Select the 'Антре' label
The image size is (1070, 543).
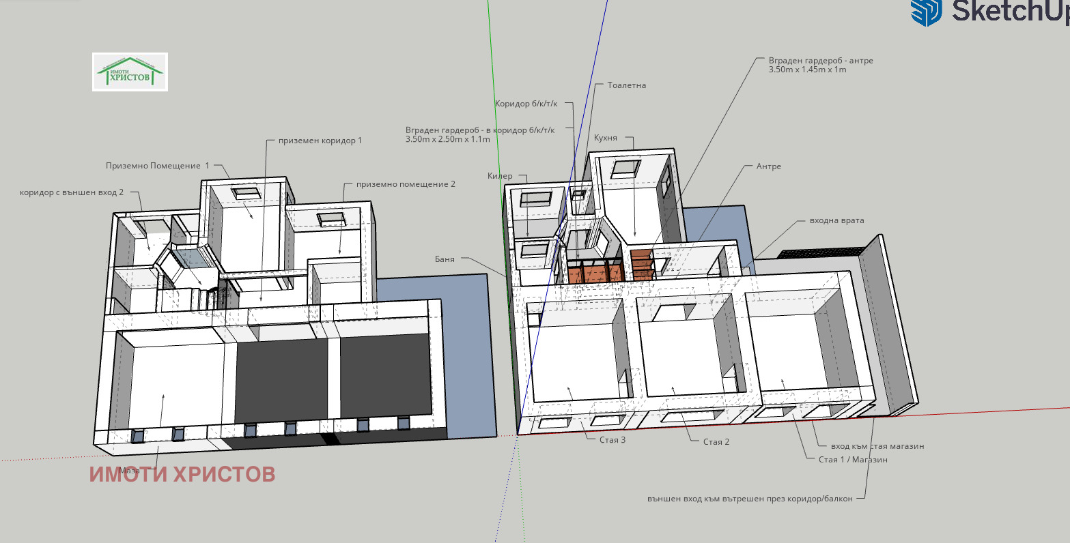pos(768,166)
